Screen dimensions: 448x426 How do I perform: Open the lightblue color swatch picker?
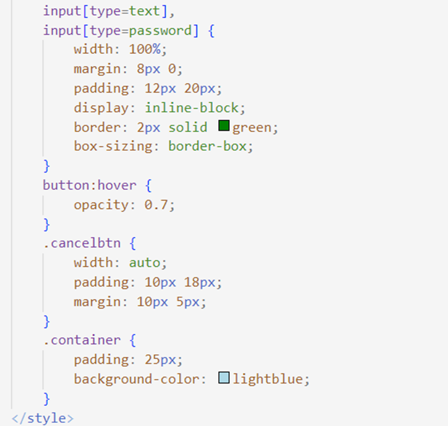(x=224, y=378)
